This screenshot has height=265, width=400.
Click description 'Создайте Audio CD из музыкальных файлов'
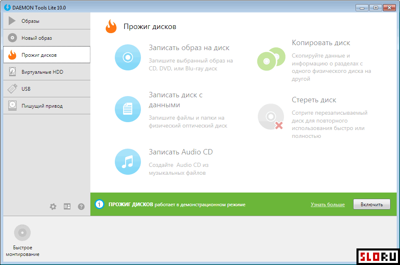pos(179,169)
